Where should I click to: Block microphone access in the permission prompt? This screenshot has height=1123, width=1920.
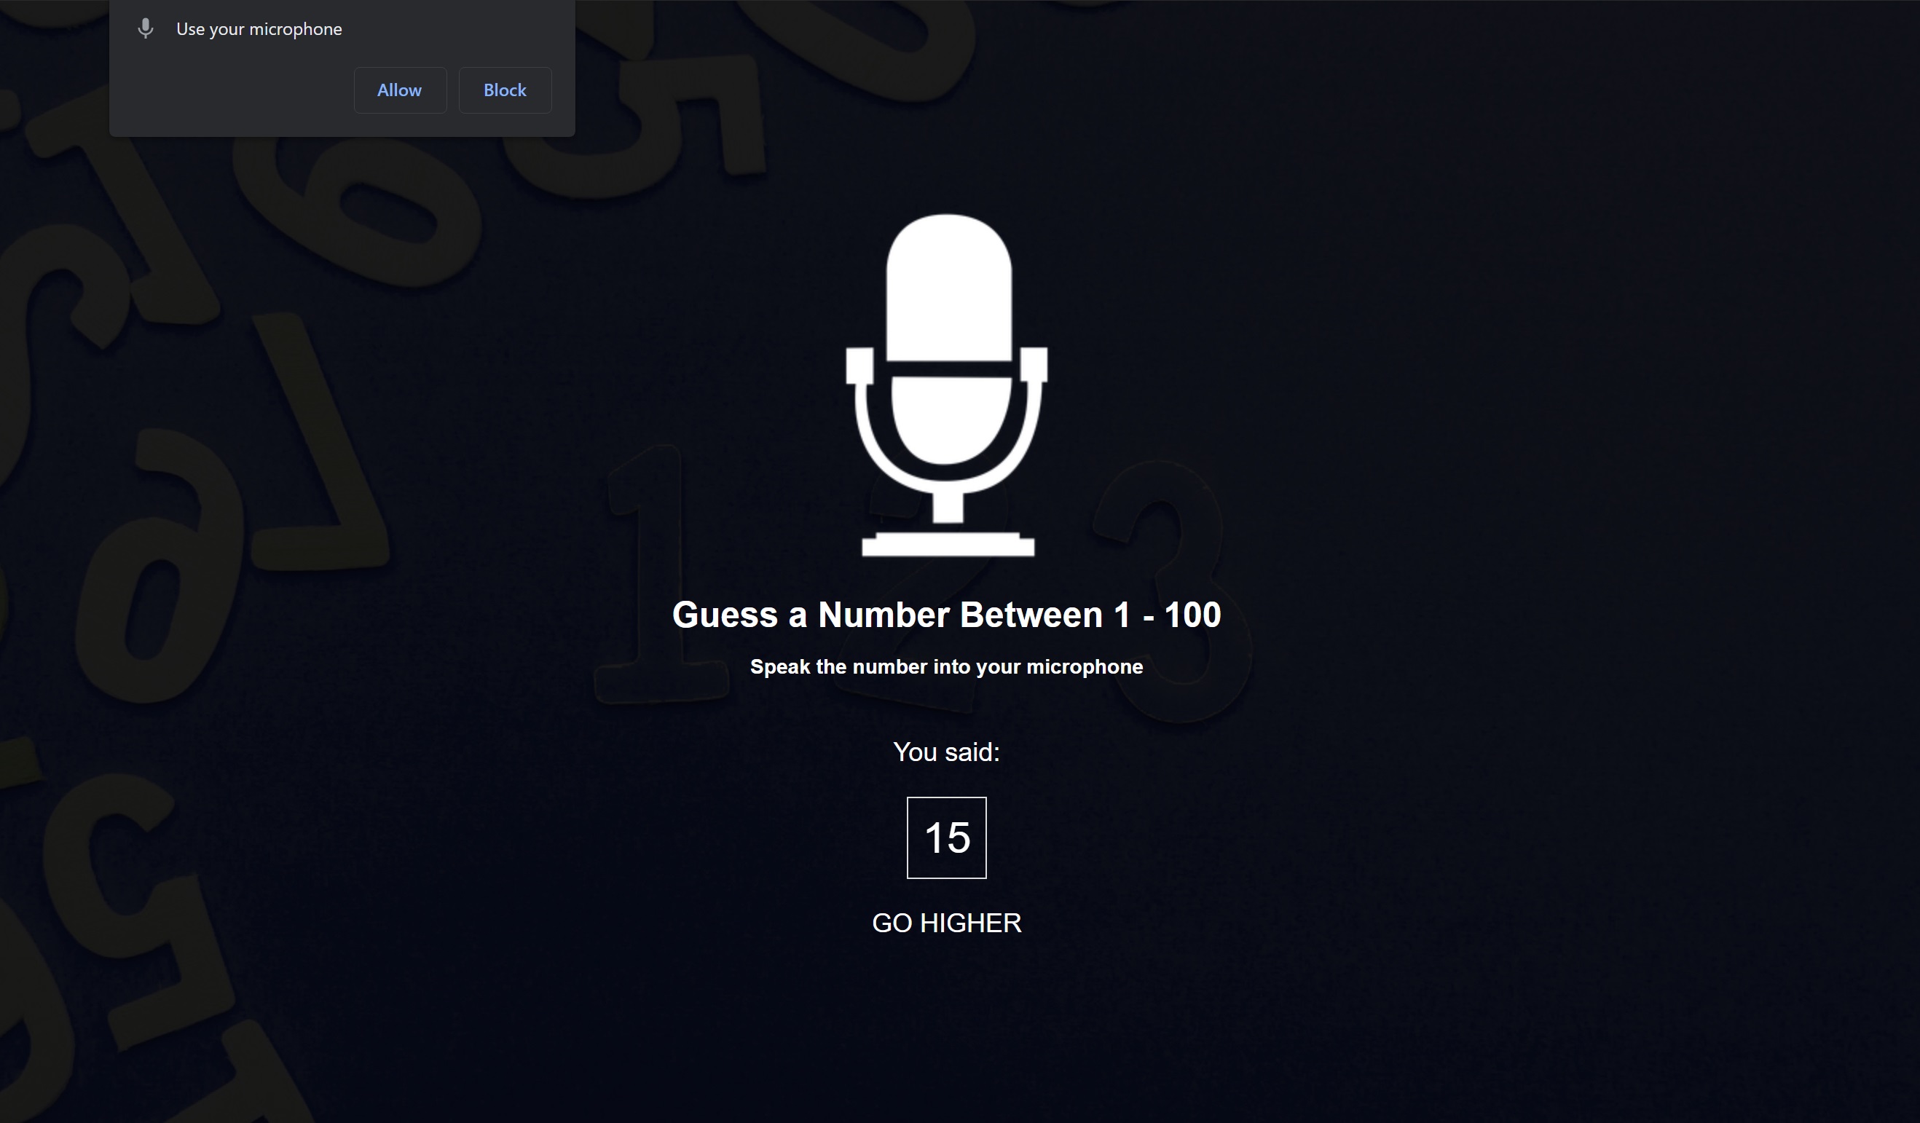pos(505,90)
